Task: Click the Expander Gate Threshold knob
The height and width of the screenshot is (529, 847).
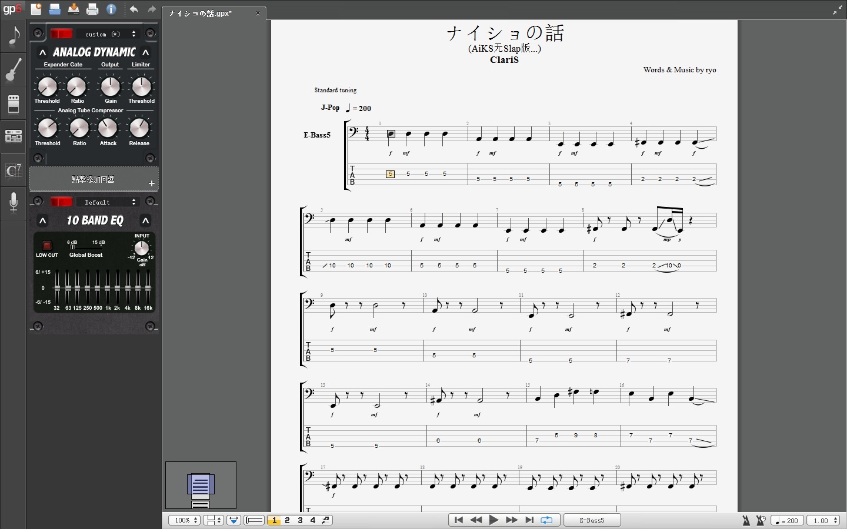Action: click(x=47, y=87)
